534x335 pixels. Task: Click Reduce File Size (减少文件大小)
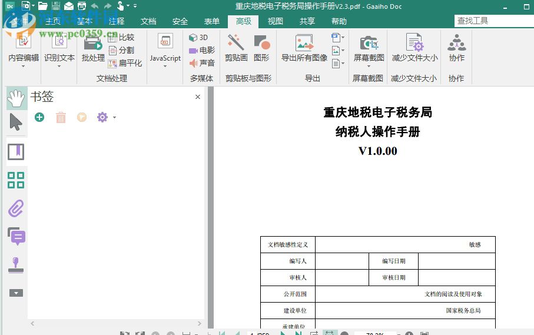tap(414, 48)
